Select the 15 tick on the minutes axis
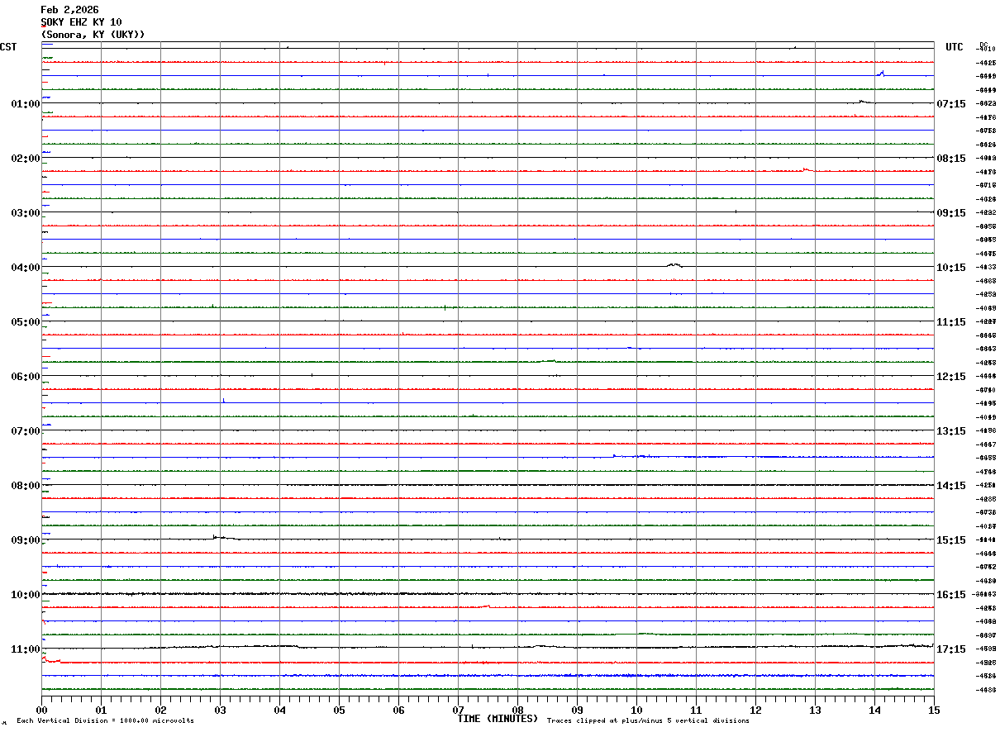1000x732 pixels. 934,710
